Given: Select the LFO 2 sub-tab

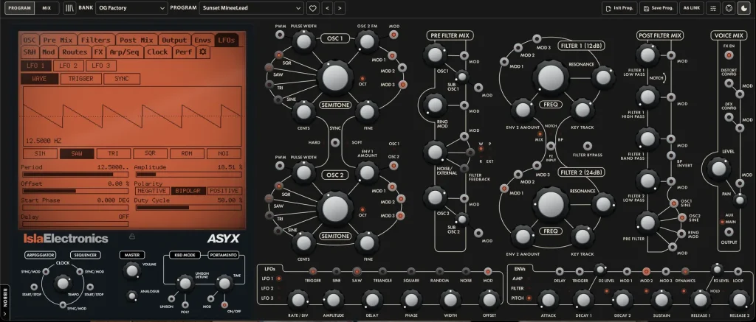Looking at the screenshot, I should pyautogui.click(x=68, y=66).
